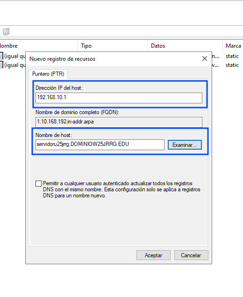Sort by the Tipo column header
The height and width of the screenshot is (297, 243).
(113, 46)
